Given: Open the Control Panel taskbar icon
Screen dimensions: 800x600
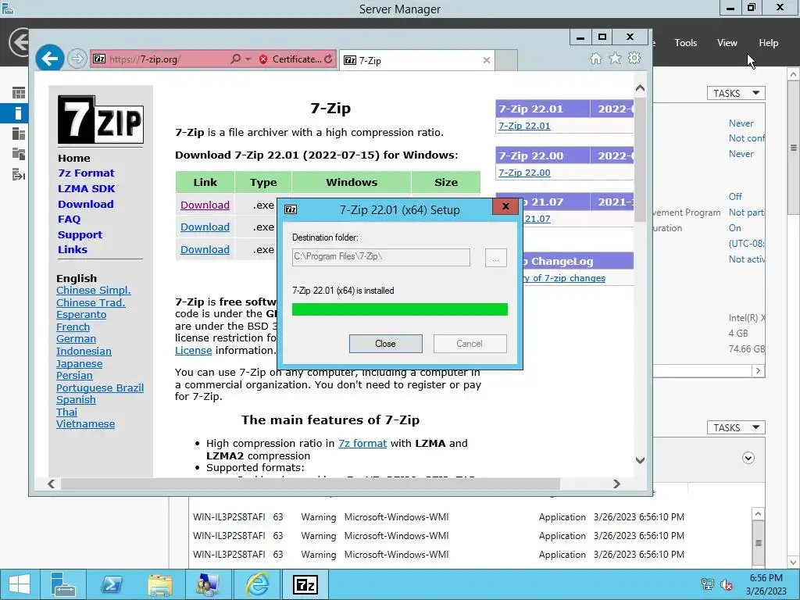Looking at the screenshot, I should pyautogui.click(x=208, y=584).
